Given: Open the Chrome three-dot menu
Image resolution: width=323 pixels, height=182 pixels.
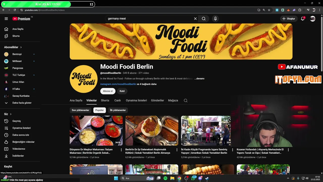Looking at the screenshot, I should coord(319,10).
